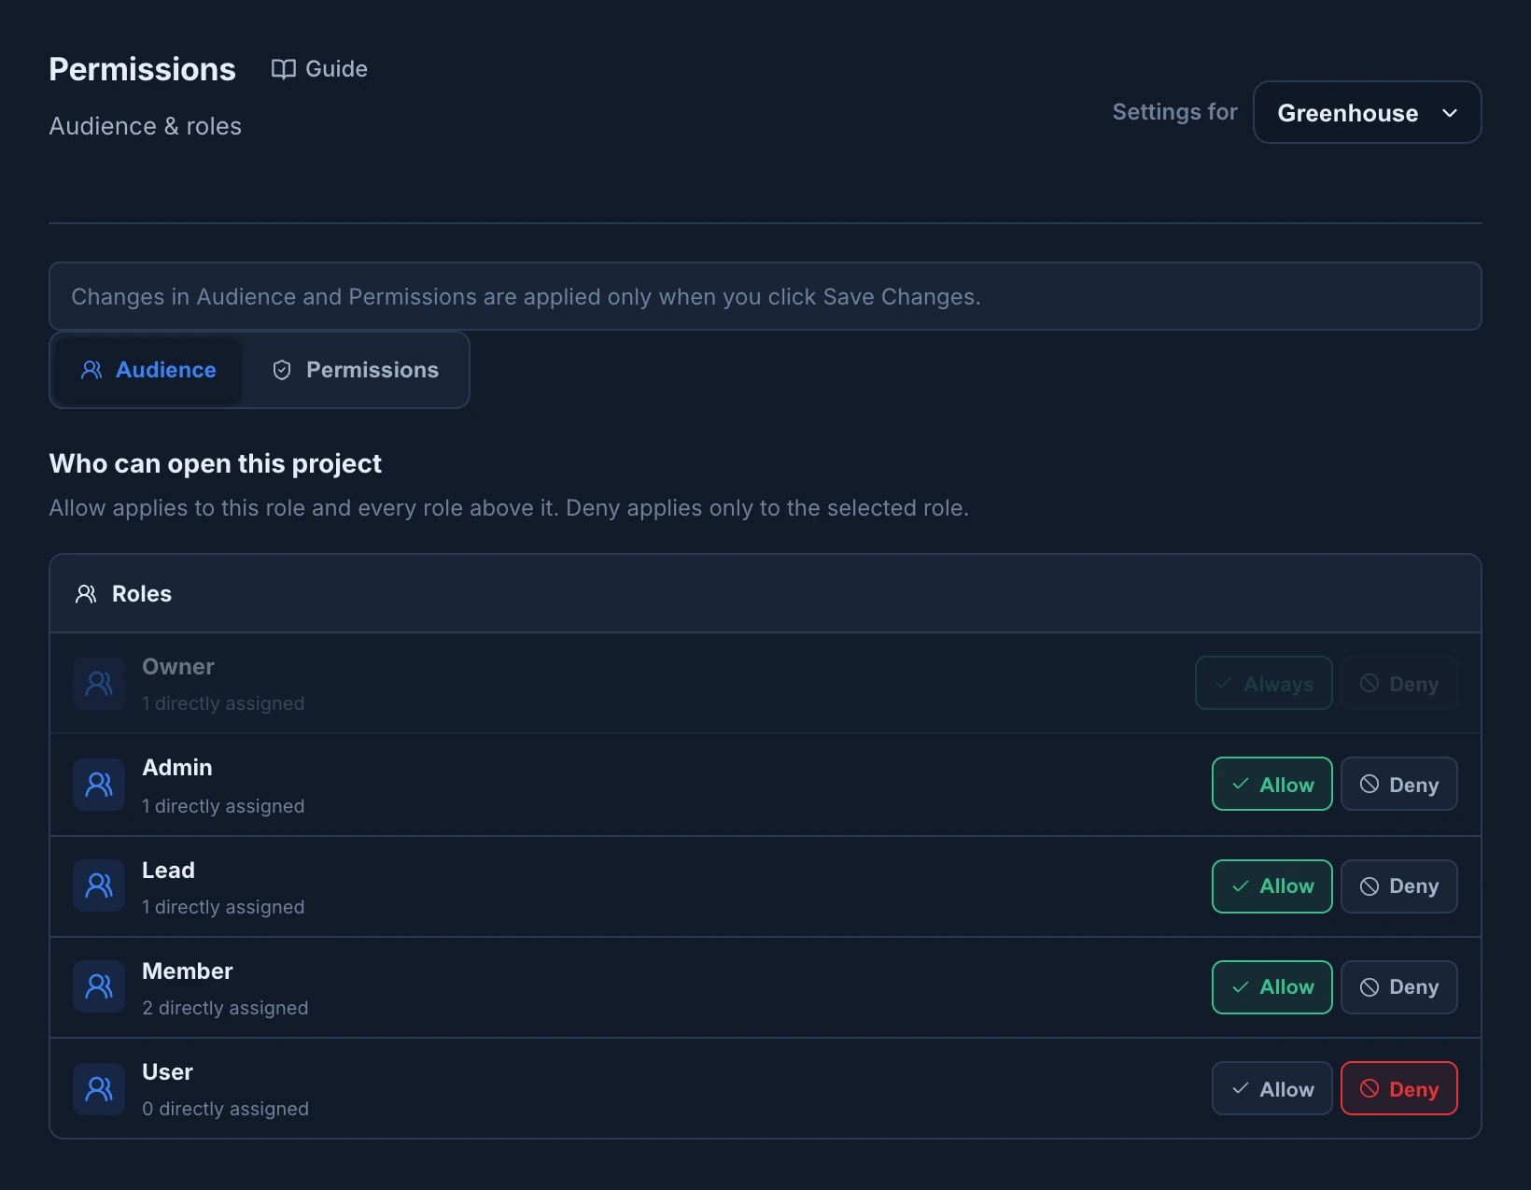Click the Member role name
The image size is (1531, 1190).
click(188, 971)
